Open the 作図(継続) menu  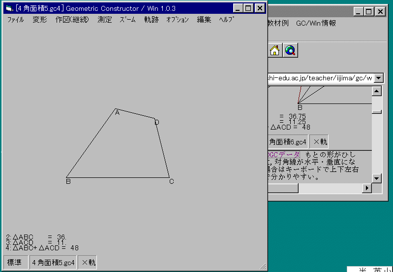tap(72, 20)
